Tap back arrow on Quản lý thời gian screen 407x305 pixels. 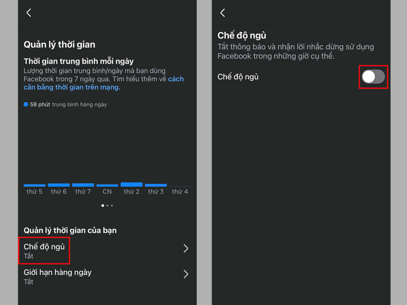pyautogui.click(x=29, y=13)
